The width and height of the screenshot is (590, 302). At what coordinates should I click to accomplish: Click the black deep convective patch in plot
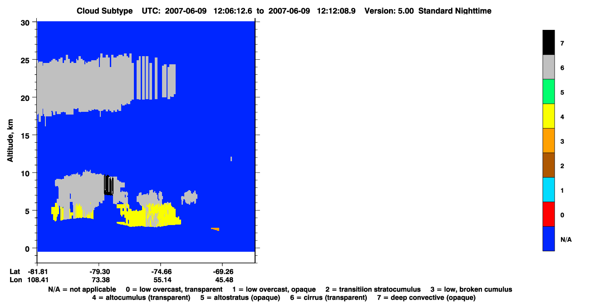(108, 185)
